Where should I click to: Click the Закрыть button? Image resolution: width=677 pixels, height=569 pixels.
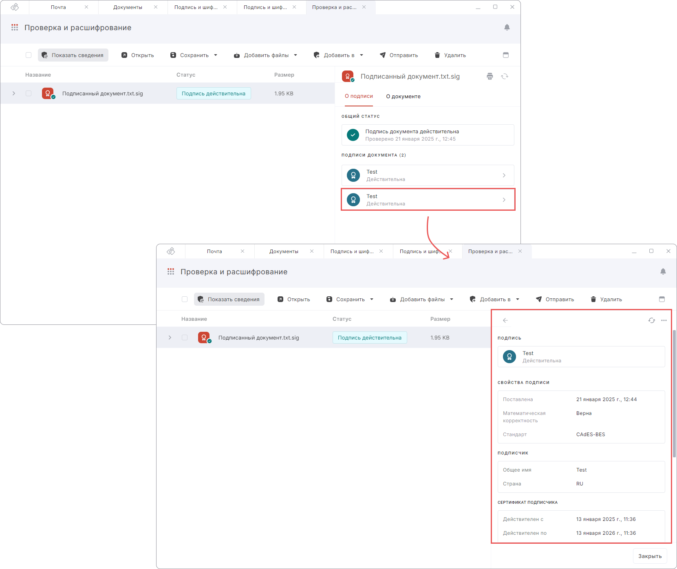tap(650, 556)
